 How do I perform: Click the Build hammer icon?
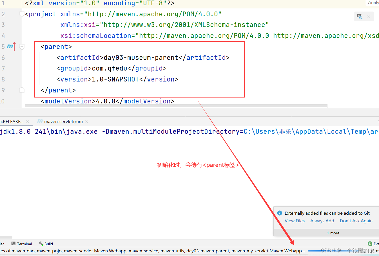(41, 244)
